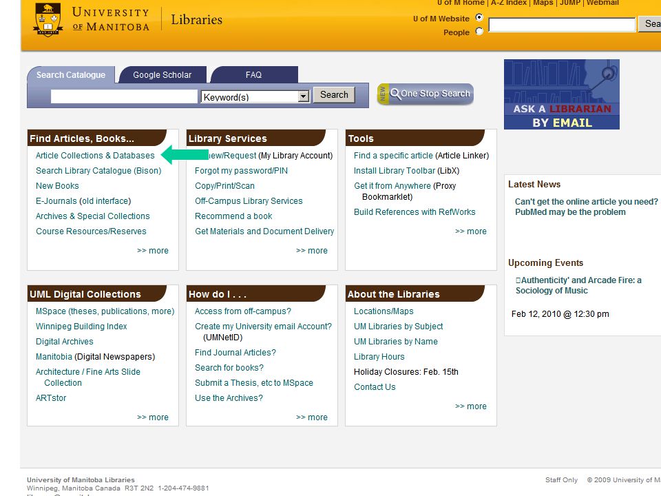Screen dimensions: 661x496
Task: Click the catalogue Search button
Action: (334, 94)
